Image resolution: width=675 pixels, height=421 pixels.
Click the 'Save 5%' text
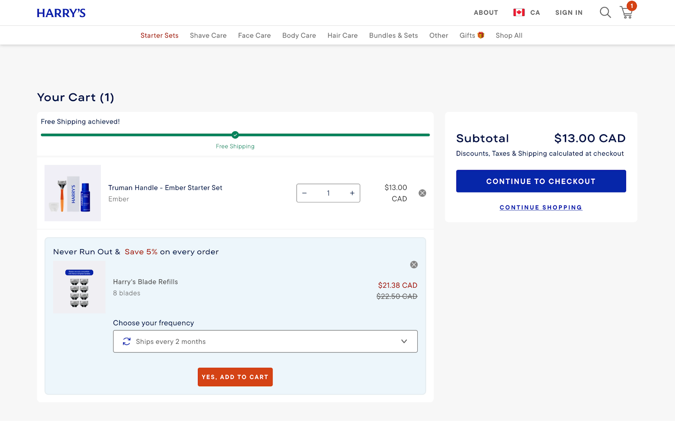click(x=141, y=252)
